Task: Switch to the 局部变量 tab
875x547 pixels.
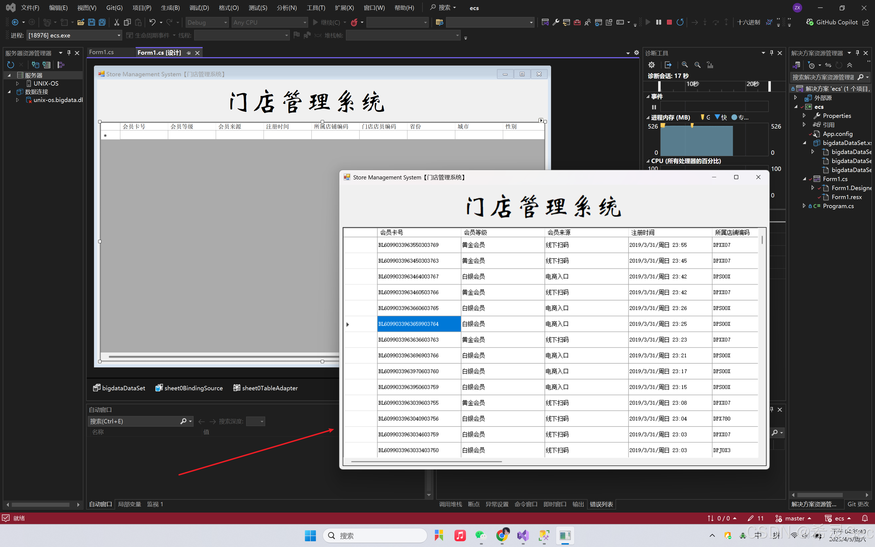Action: [x=129, y=504]
